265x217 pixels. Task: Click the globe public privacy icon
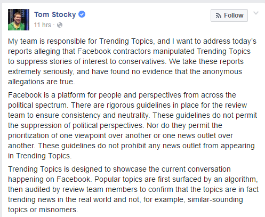click(60, 25)
